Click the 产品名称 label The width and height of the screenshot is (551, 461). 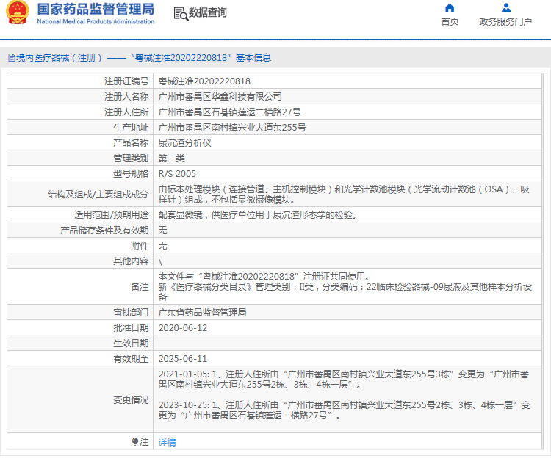(131, 143)
